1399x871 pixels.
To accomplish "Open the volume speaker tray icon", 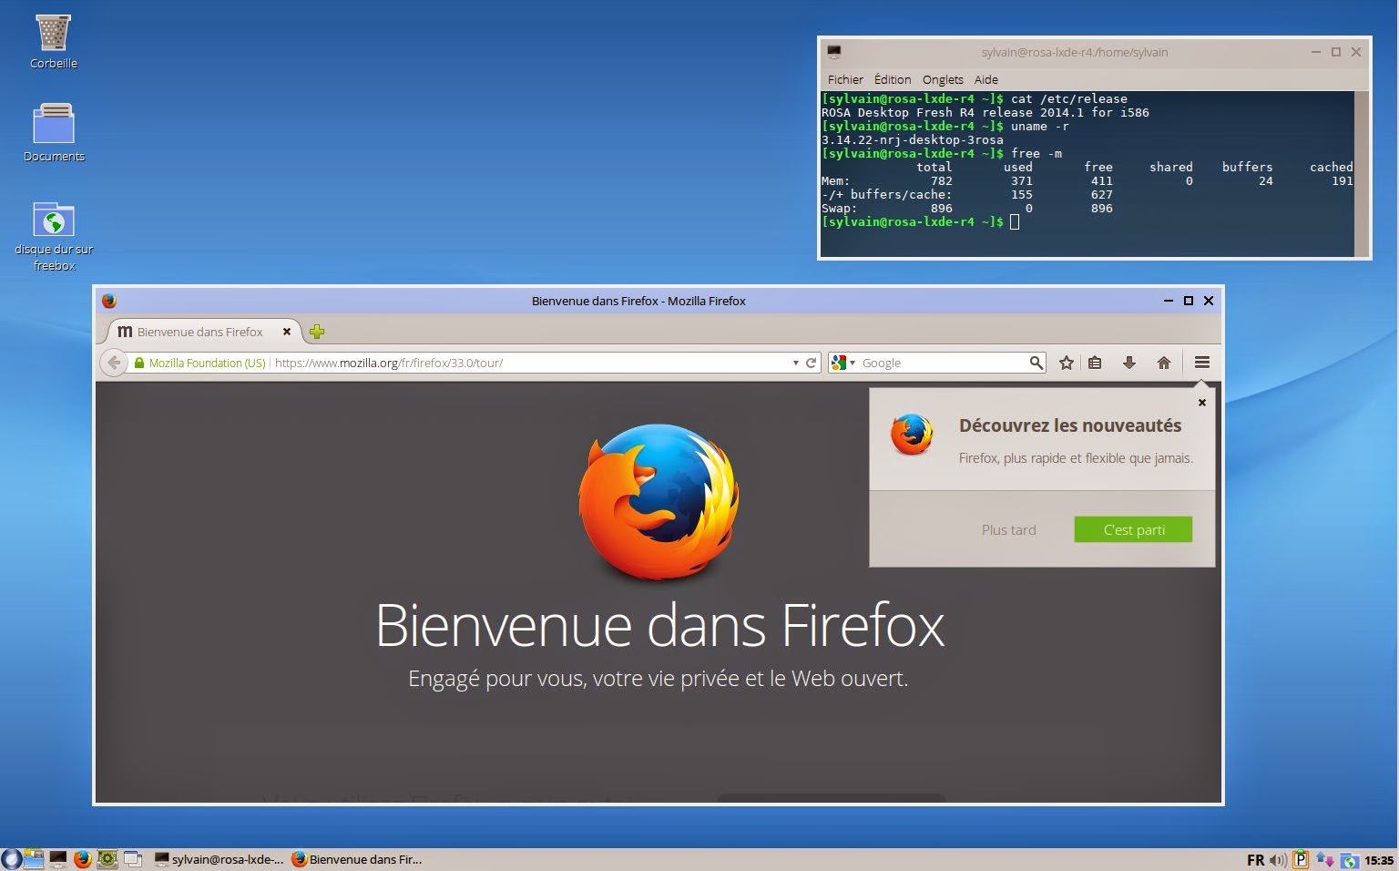I will point(1278,860).
